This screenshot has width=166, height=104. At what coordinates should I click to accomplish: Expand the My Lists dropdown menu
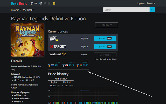(28, 10)
